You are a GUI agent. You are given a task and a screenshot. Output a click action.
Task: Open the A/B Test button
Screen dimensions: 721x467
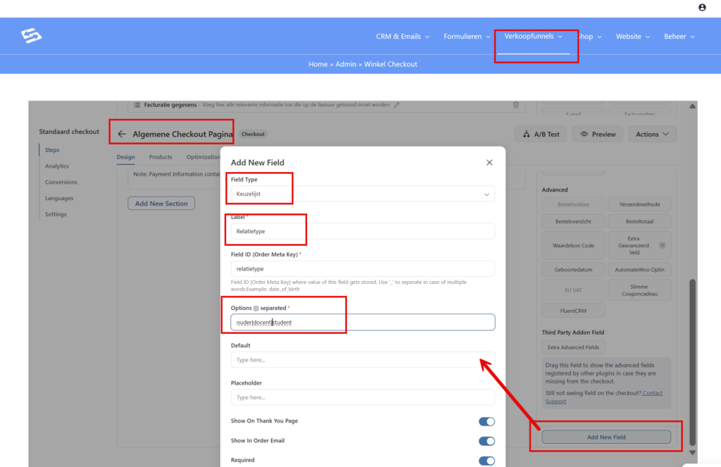[x=540, y=134]
